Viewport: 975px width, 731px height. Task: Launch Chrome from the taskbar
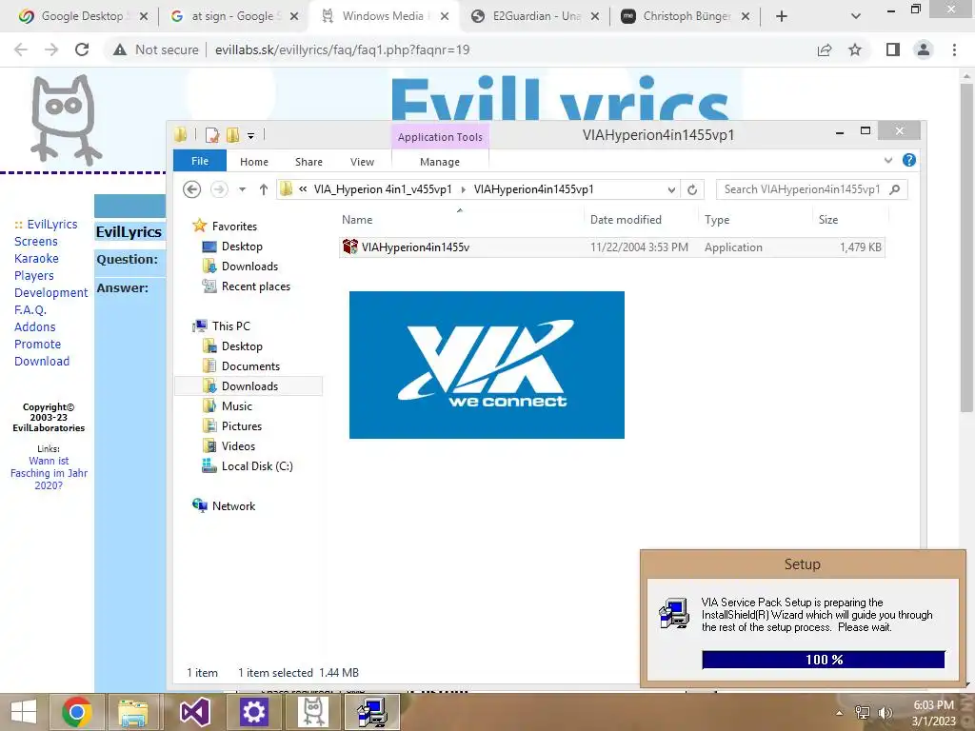pos(77,712)
